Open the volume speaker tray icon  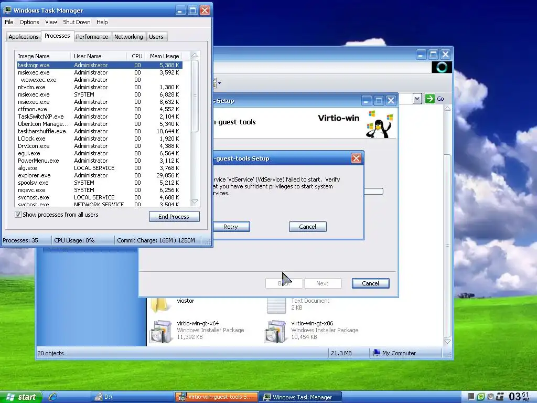click(x=490, y=397)
